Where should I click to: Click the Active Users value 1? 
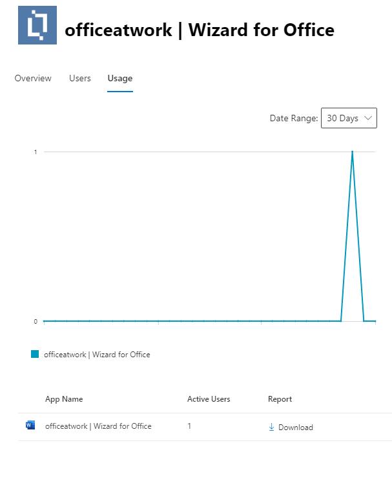(x=189, y=426)
